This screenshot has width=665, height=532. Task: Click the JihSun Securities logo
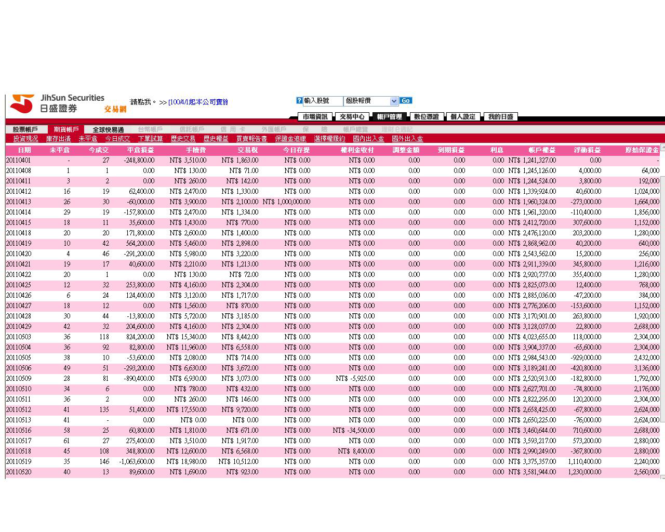(x=57, y=103)
